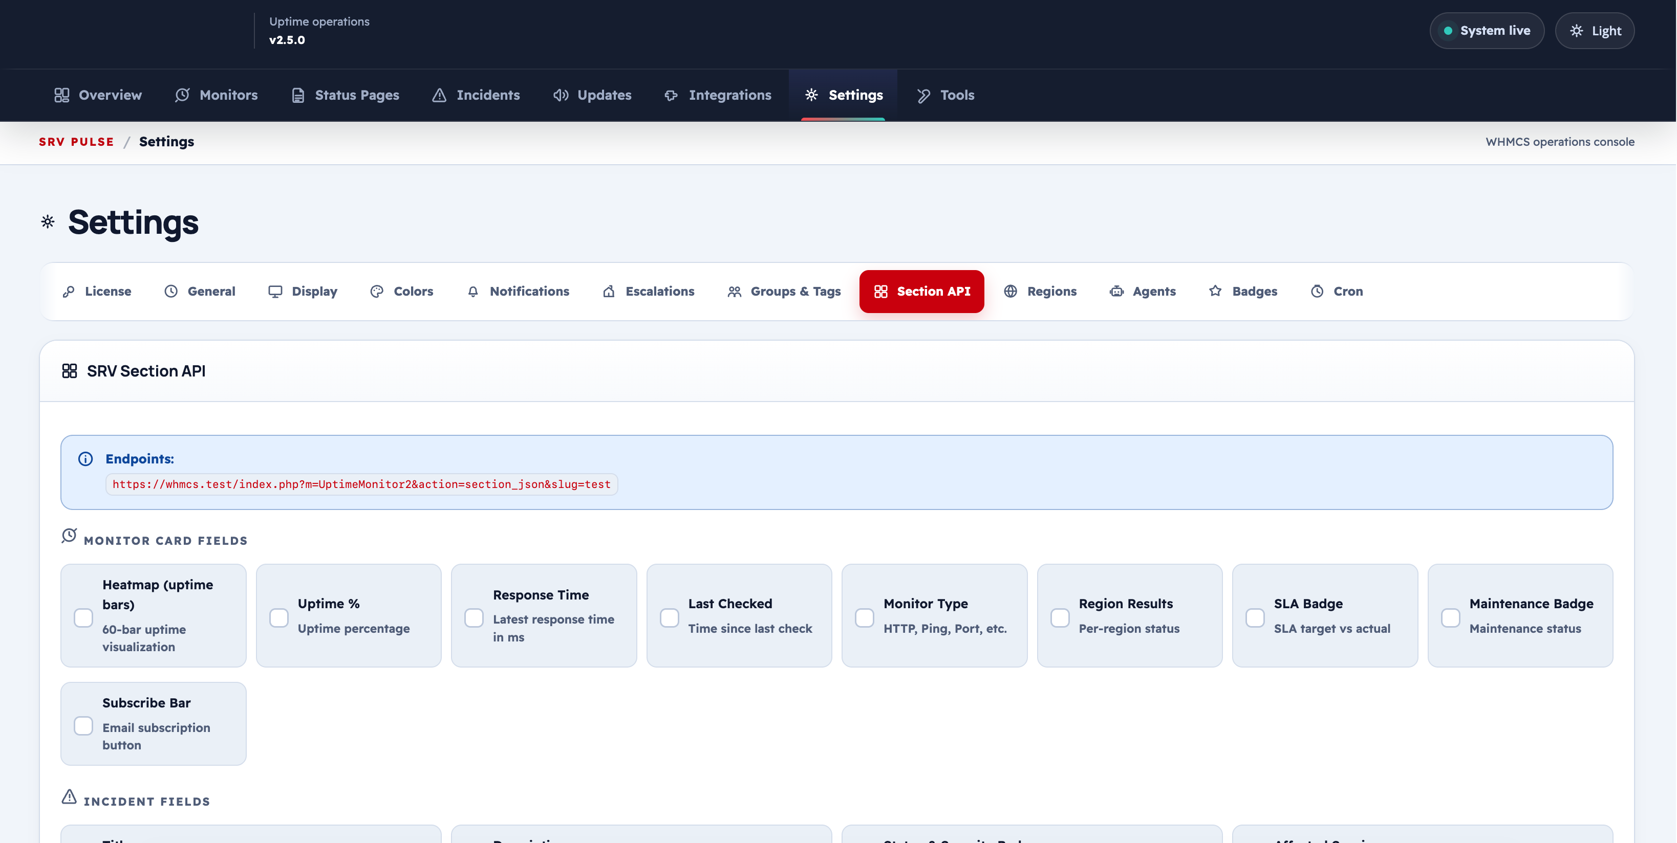Click the Overview grid icon in navigation
The image size is (1677, 843).
point(62,95)
